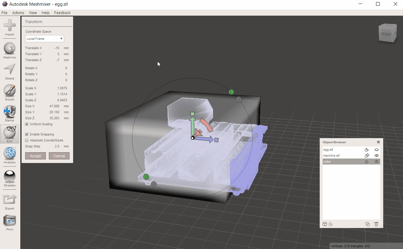Click the Export icon

pyautogui.click(x=10, y=199)
